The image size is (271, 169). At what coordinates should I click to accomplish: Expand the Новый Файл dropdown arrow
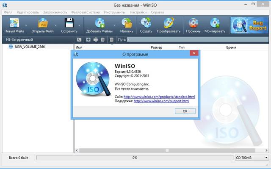26,25
